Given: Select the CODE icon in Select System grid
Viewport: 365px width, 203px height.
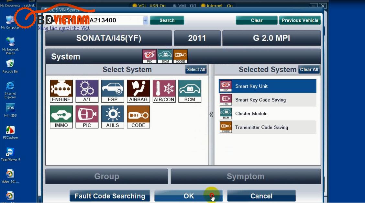Looking at the screenshot, I should point(138,117).
